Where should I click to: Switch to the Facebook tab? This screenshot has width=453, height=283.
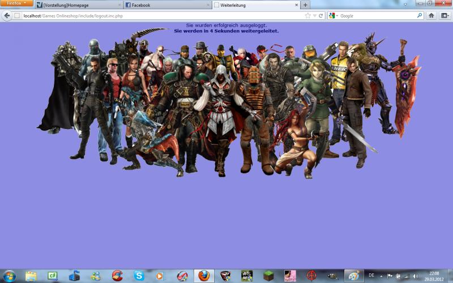tap(164, 5)
